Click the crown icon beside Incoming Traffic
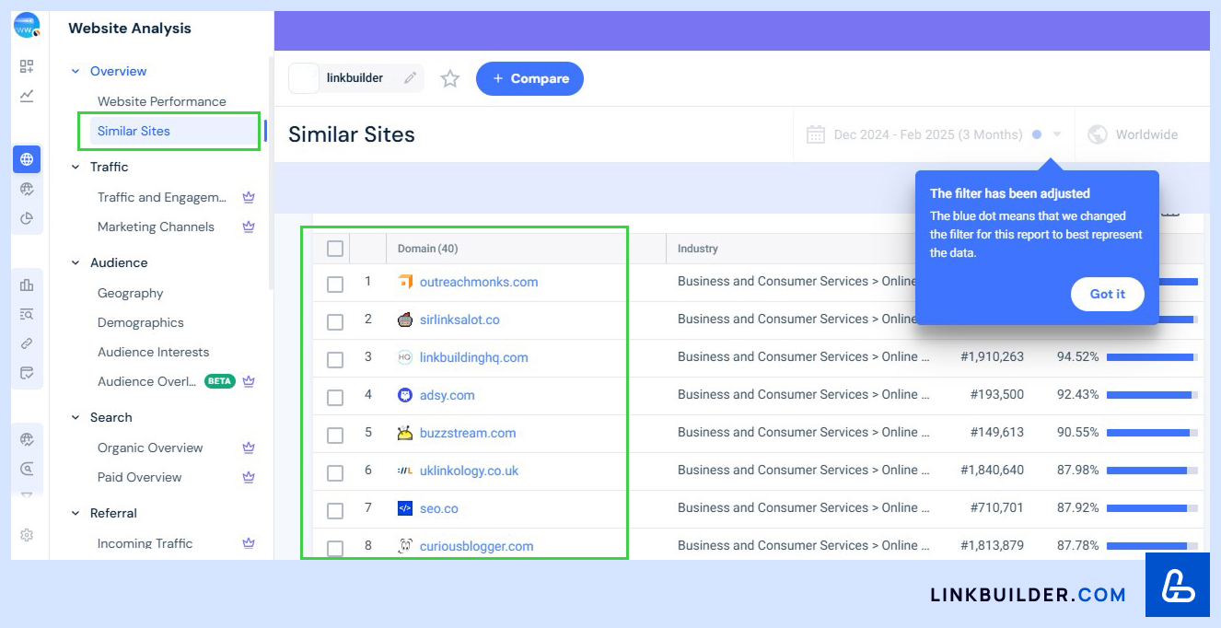The width and height of the screenshot is (1221, 628). click(248, 543)
